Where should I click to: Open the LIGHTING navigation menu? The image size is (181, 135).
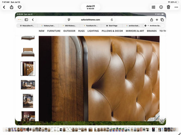coord(93,31)
